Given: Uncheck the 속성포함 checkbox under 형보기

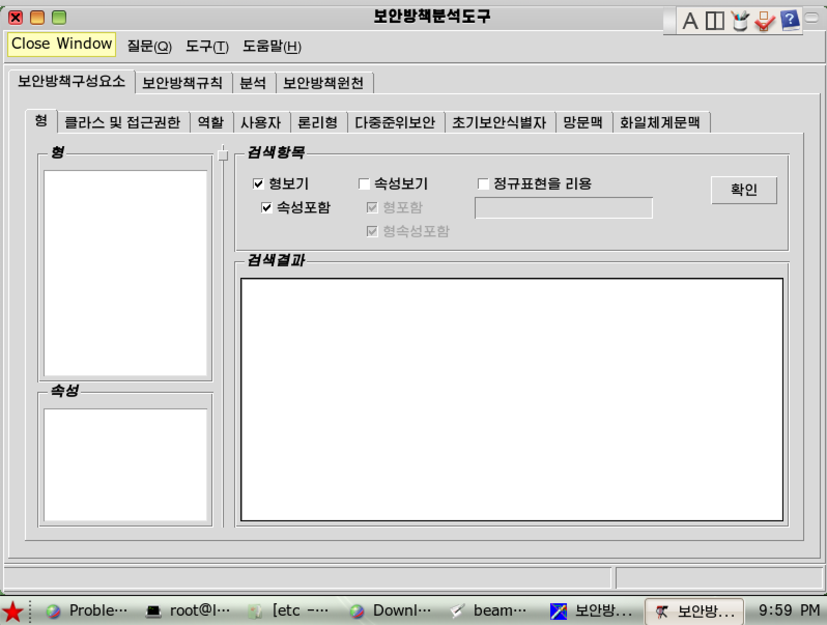Looking at the screenshot, I should [266, 208].
